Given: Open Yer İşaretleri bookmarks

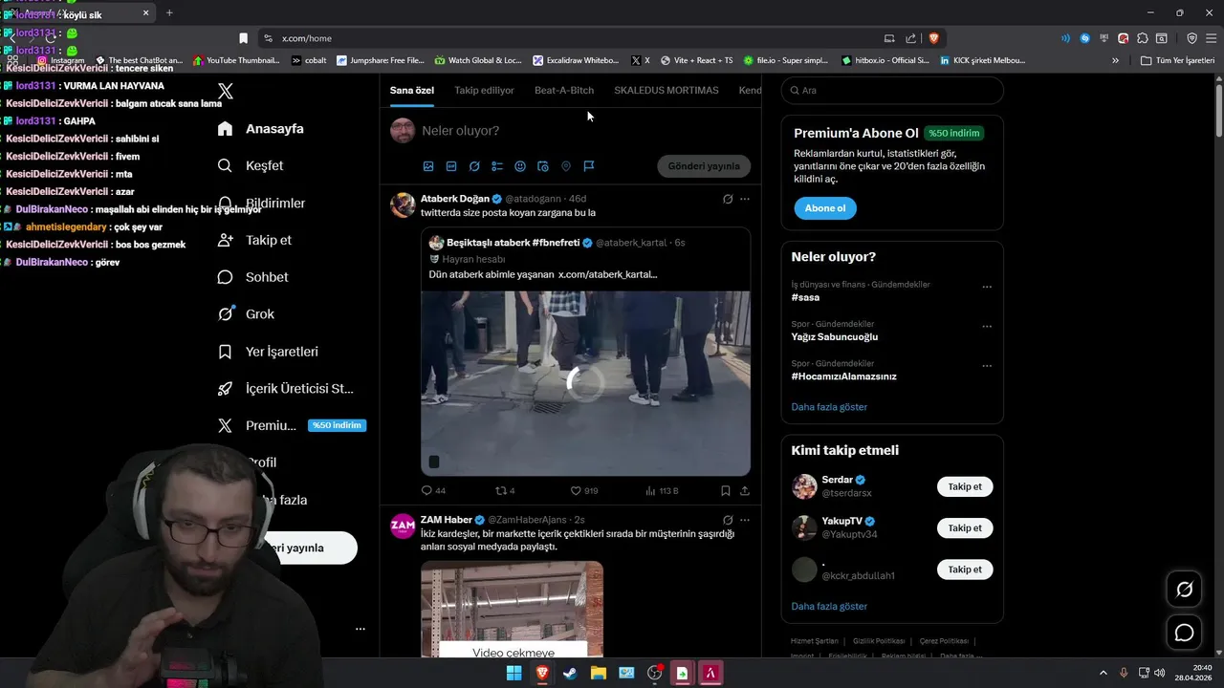Looking at the screenshot, I should [268, 352].
